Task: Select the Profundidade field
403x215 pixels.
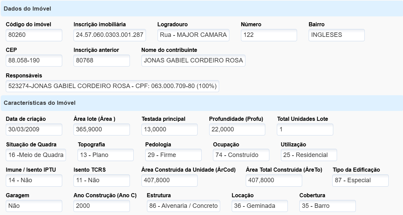Action: click(x=237, y=129)
